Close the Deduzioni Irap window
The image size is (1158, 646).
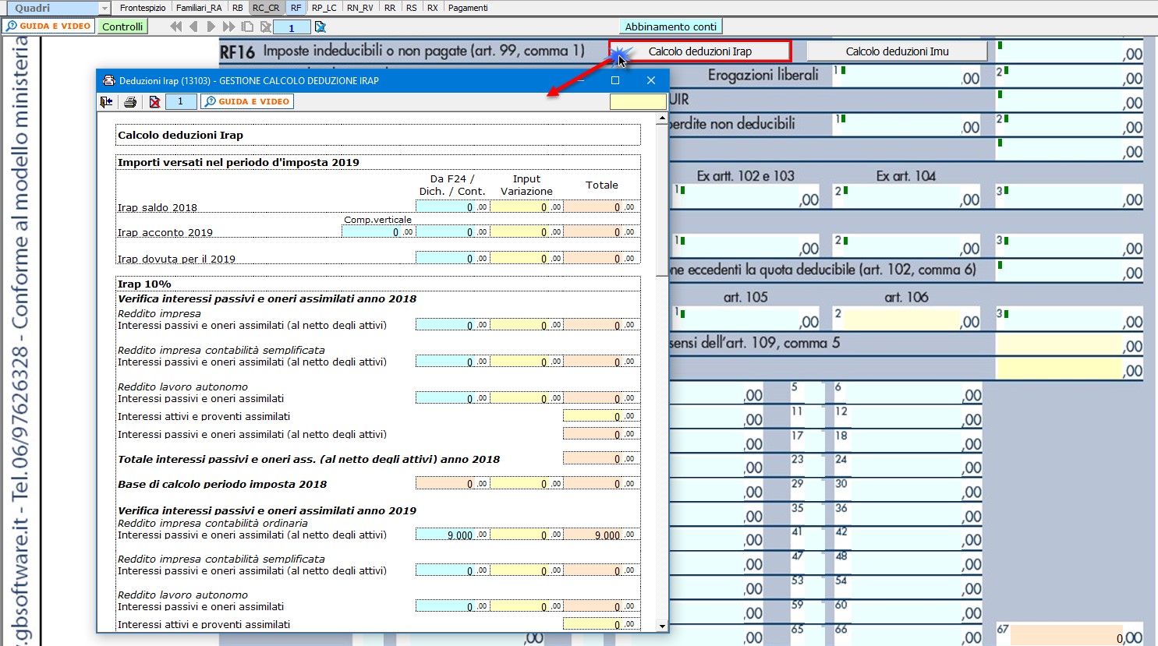(x=651, y=80)
